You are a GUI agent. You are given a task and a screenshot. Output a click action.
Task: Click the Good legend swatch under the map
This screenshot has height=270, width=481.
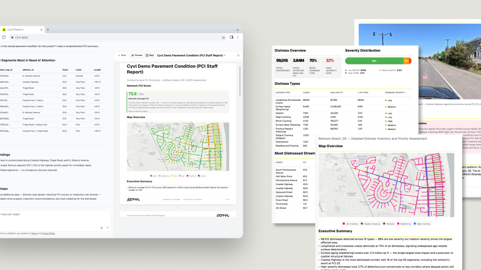pyautogui.click(x=151, y=176)
